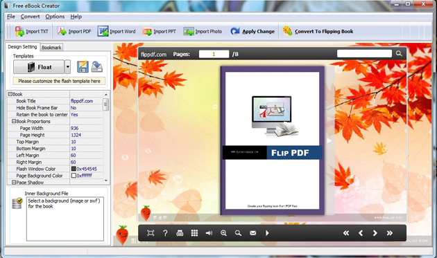
Task: Open the Float template dropdown arrow
Action: click(67, 67)
